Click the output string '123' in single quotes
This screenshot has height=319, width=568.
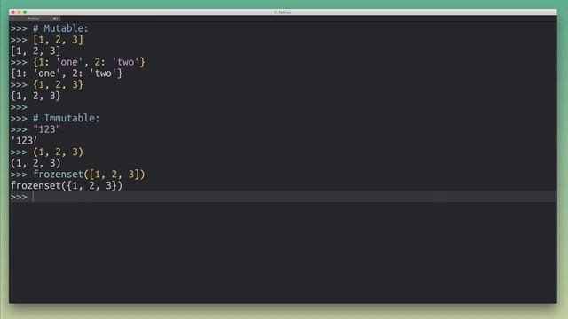point(24,140)
